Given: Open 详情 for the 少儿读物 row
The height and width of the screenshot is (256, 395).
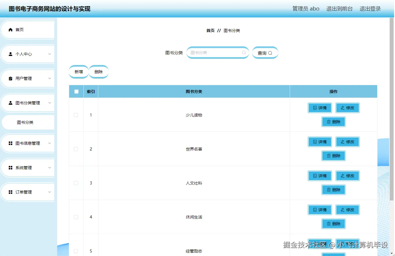Looking at the screenshot, I should (320, 108).
